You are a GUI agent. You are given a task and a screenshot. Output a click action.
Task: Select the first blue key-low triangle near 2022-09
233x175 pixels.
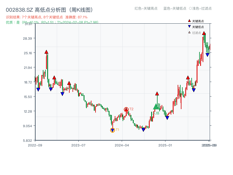tap(38, 90)
